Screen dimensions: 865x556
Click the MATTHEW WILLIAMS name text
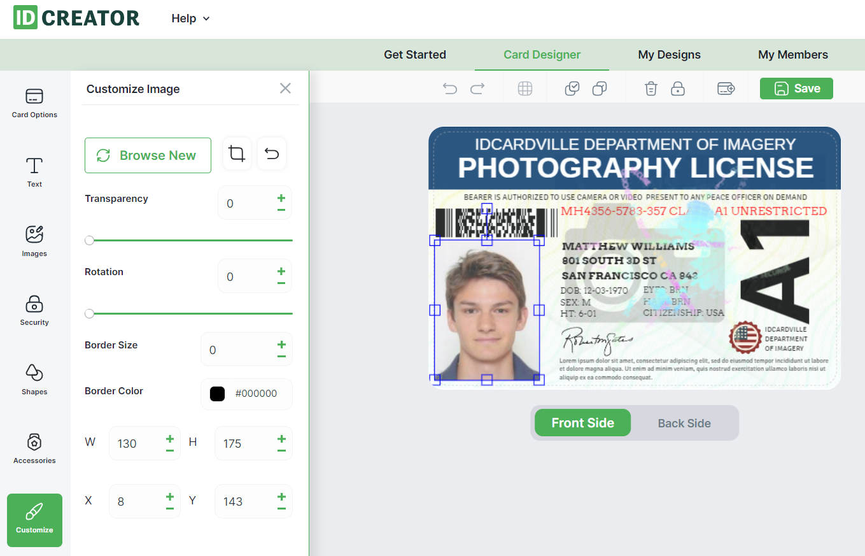pos(628,246)
